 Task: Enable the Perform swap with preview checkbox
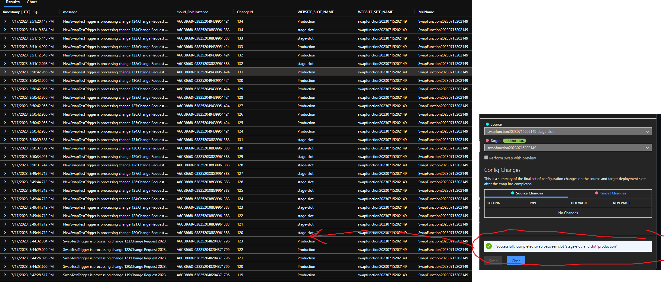pos(486,158)
